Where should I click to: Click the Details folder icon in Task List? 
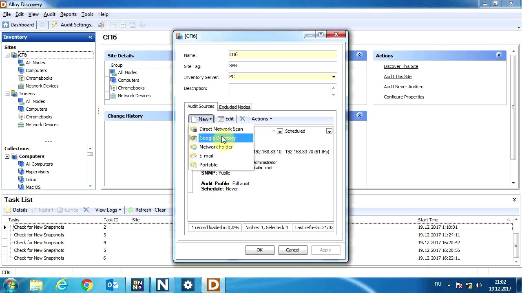click(8, 210)
